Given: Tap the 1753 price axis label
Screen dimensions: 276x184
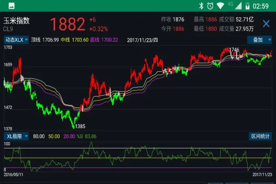Looking at the screenshot, I should point(8,47).
